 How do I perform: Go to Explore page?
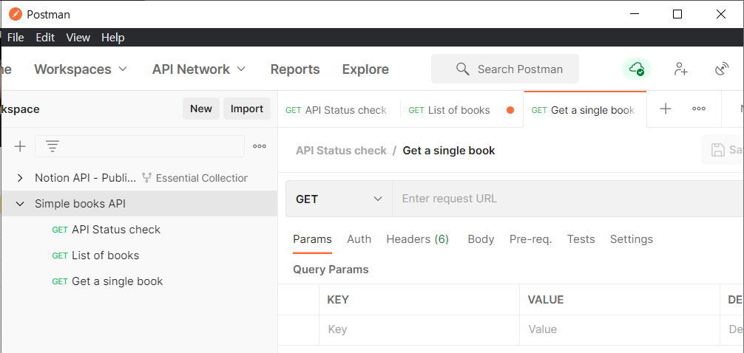click(365, 69)
